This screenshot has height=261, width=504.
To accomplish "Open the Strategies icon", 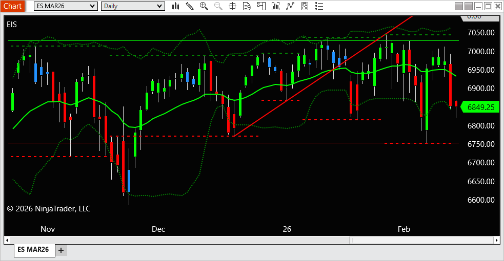I will coord(290,6).
